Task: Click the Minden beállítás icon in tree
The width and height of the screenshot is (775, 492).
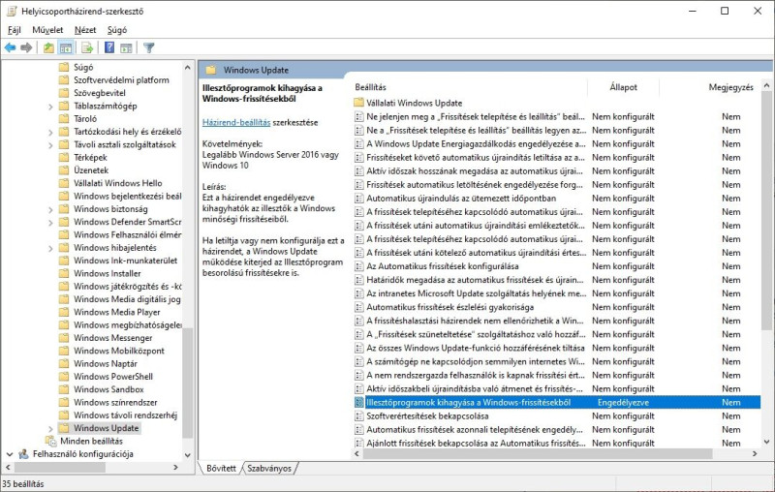Action: click(x=50, y=441)
